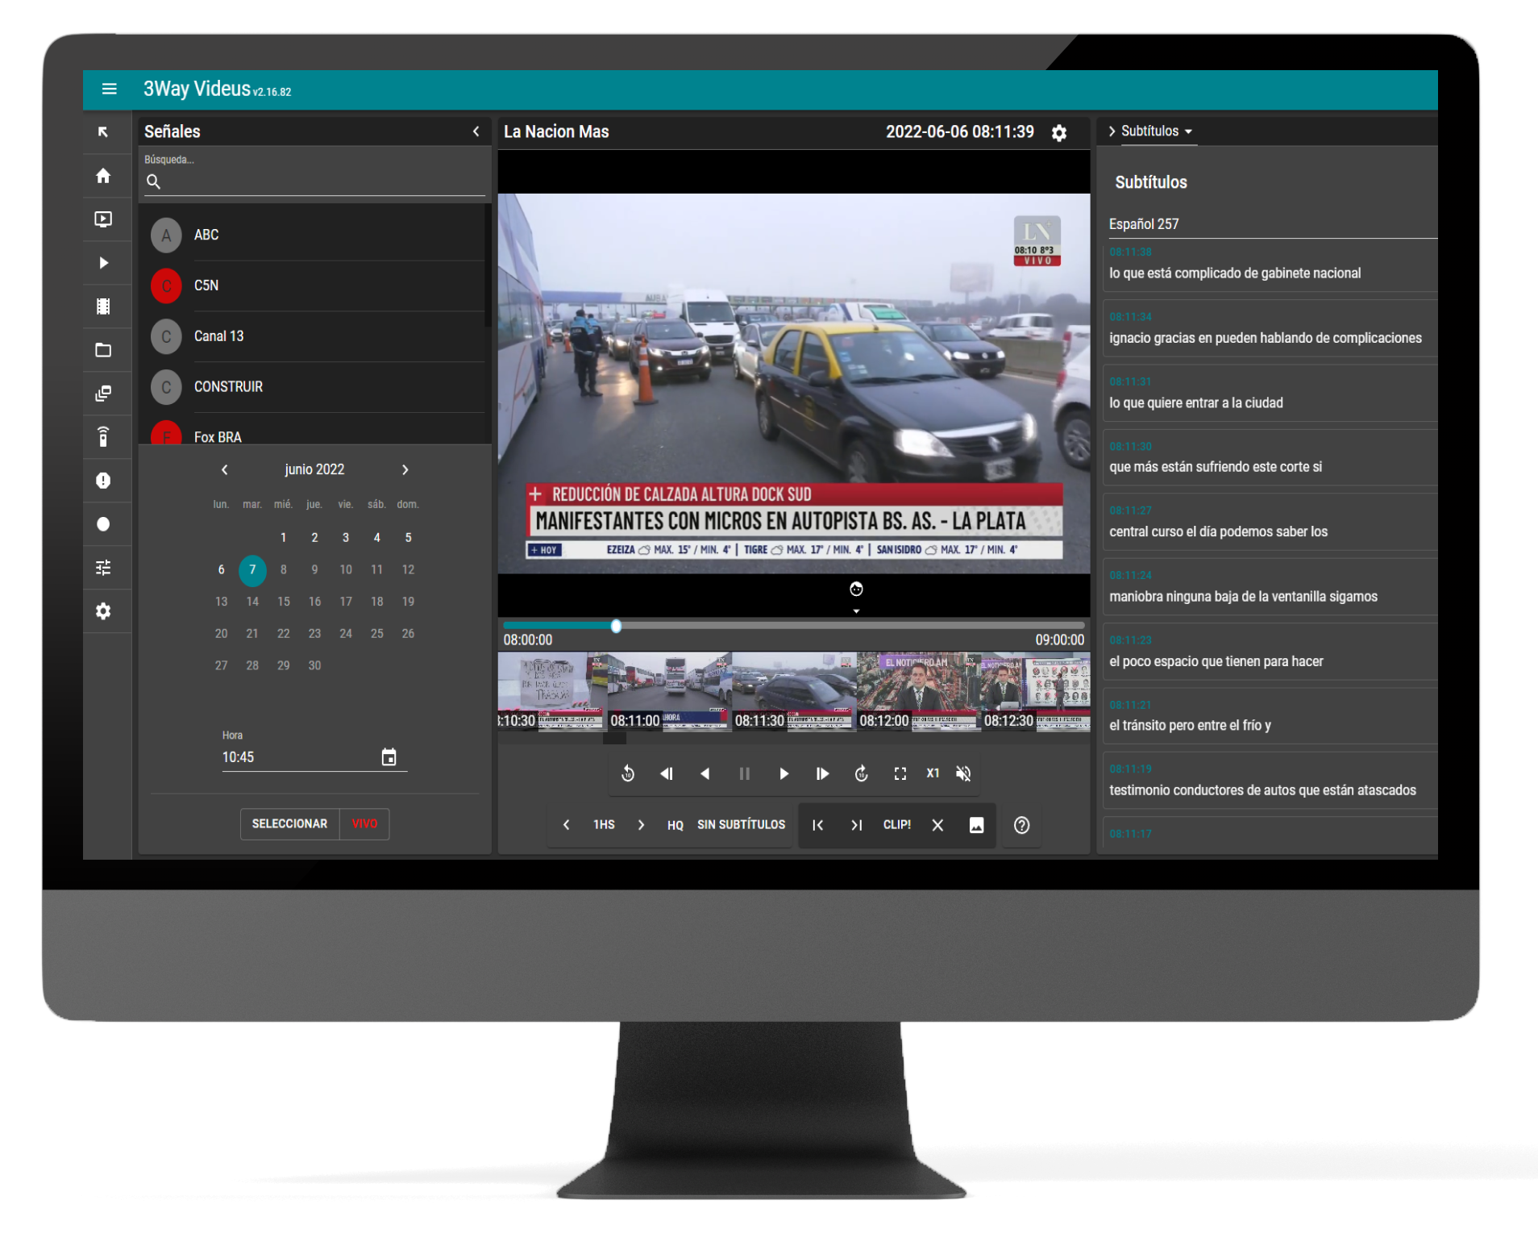This screenshot has height=1246, width=1538.
Task: Click the SELECCIONAR button
Action: pyautogui.click(x=289, y=823)
